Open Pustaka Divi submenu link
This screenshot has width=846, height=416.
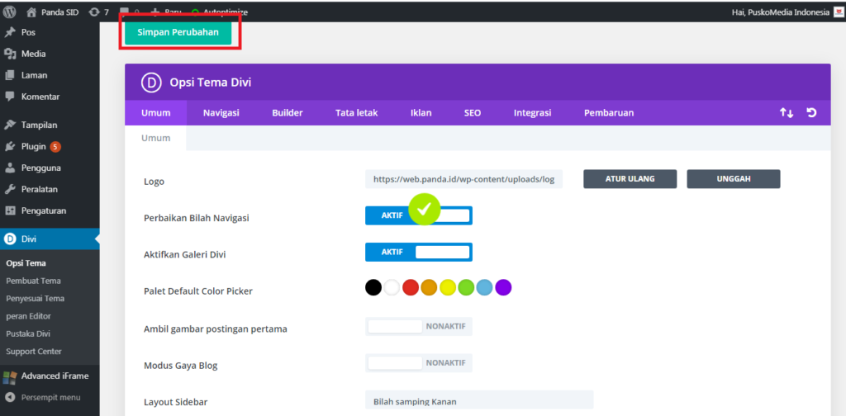coord(28,333)
